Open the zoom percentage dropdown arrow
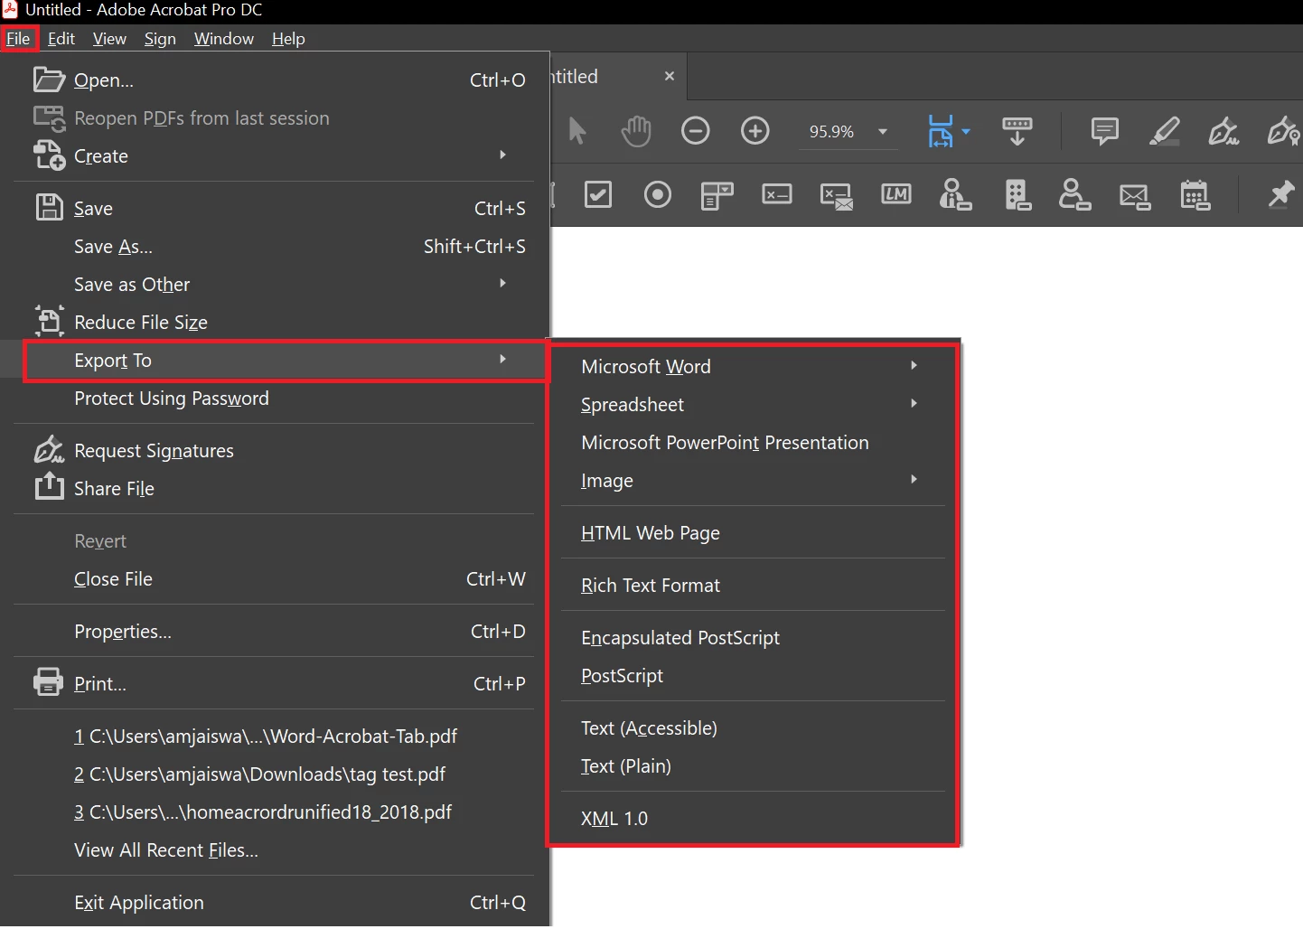 click(883, 132)
